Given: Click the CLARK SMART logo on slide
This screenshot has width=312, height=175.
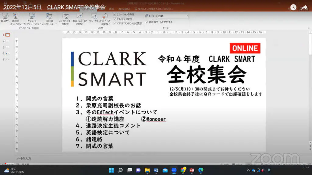Looking at the screenshot, I should pyautogui.click(x=109, y=69).
